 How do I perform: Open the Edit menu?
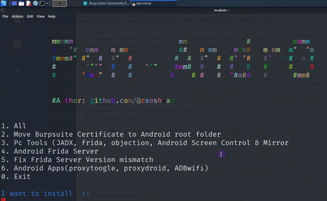point(30,16)
